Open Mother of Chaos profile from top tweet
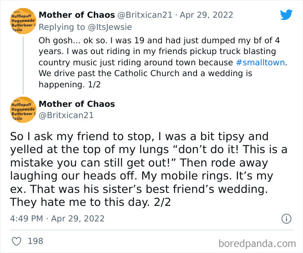The height and width of the screenshot is (253, 303). coord(77,15)
